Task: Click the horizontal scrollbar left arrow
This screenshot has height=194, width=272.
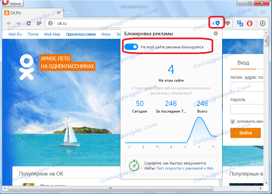Action: (5, 188)
